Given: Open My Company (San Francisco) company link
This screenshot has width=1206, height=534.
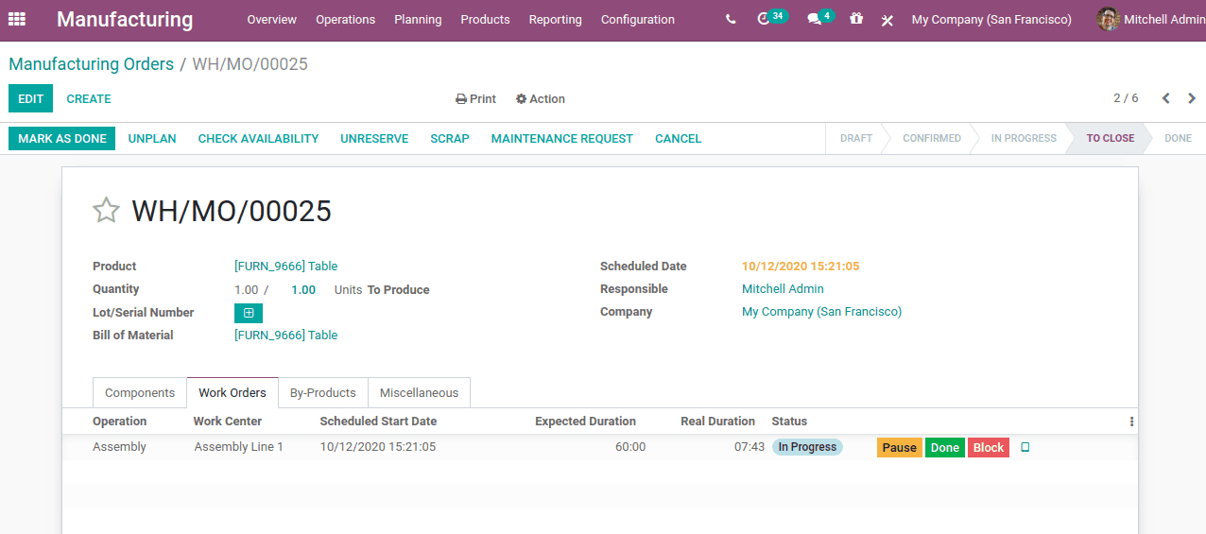Looking at the screenshot, I should click(821, 312).
